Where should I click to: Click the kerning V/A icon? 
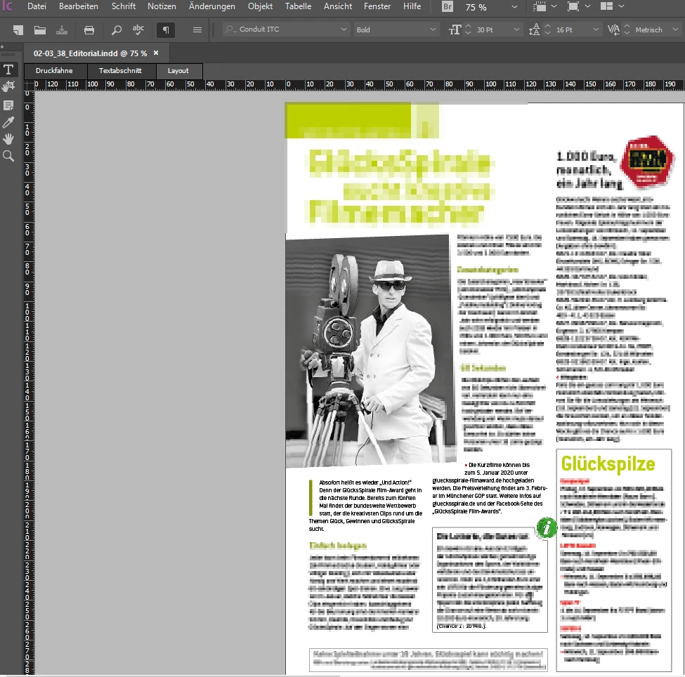coord(613,29)
